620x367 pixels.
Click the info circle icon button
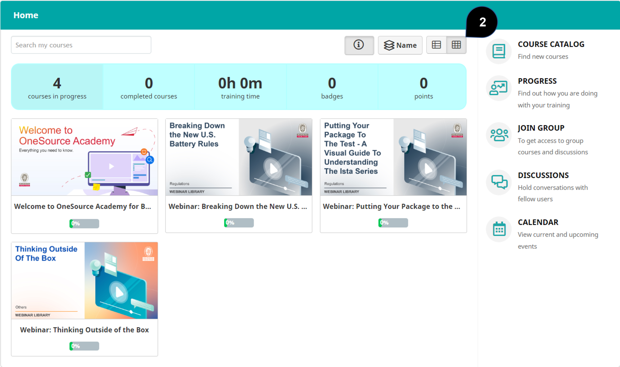point(359,45)
